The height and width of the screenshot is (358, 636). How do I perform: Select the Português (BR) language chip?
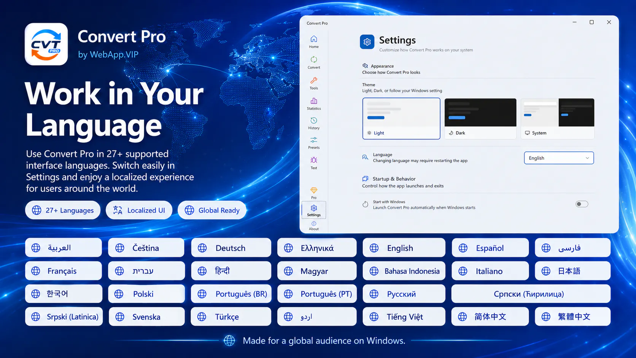pos(231,294)
